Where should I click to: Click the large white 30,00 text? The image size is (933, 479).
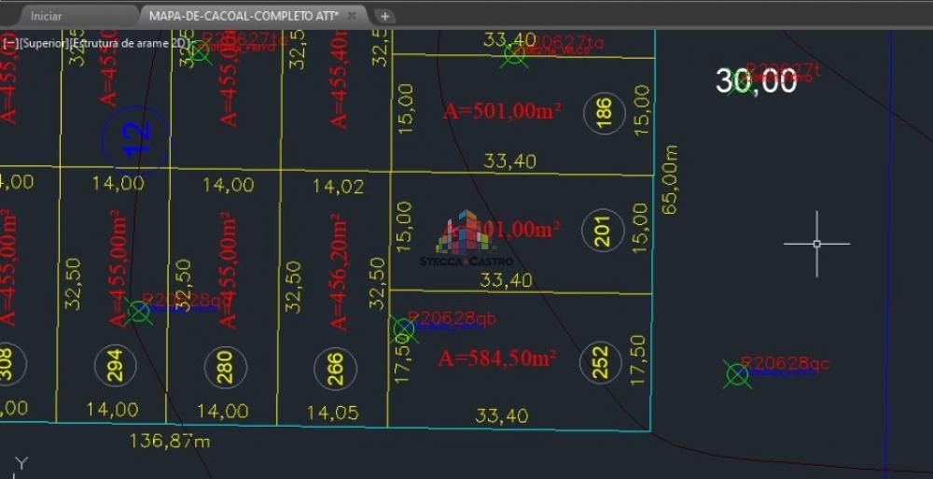[756, 81]
